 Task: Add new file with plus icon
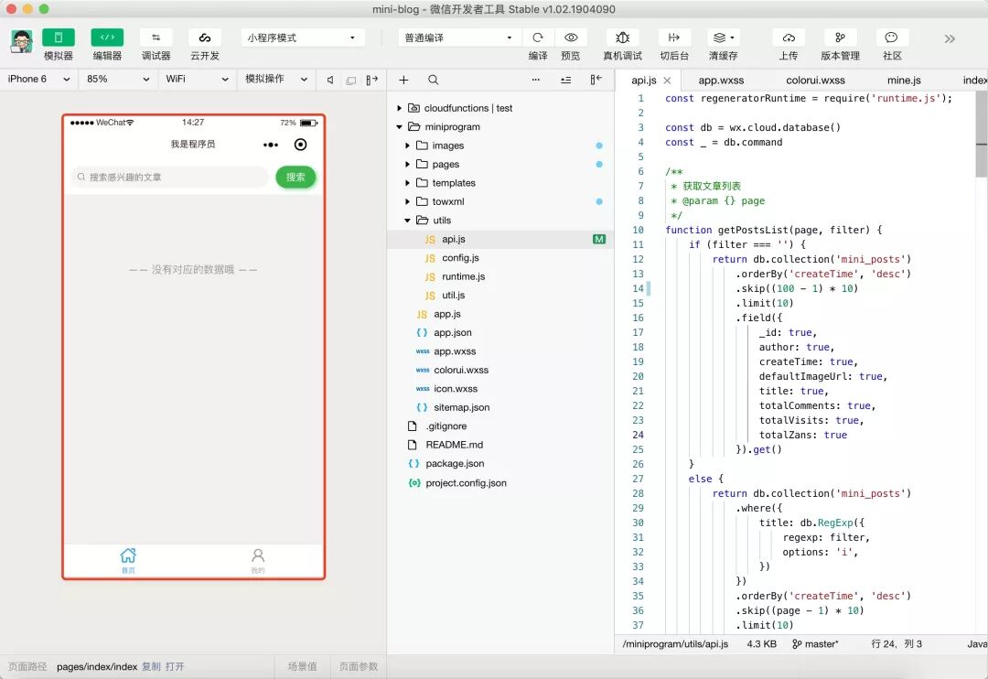(404, 80)
